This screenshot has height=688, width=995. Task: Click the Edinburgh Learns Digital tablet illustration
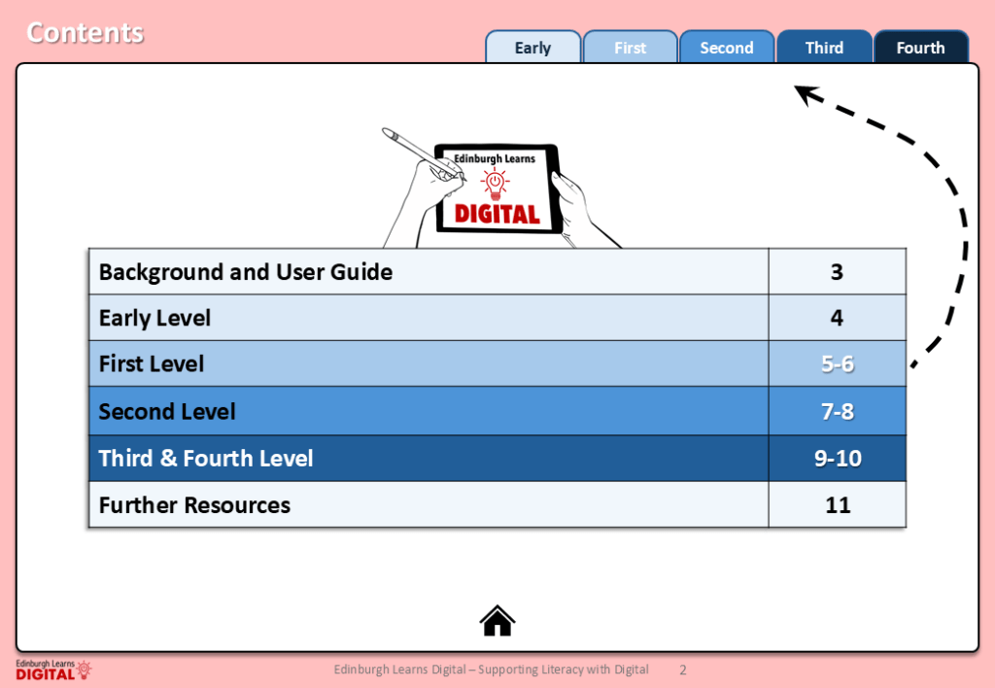[x=497, y=189]
